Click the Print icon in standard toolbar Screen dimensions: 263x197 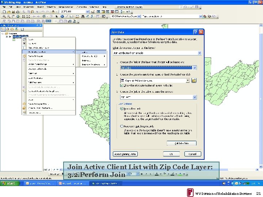pyautogui.click(x=18, y=12)
